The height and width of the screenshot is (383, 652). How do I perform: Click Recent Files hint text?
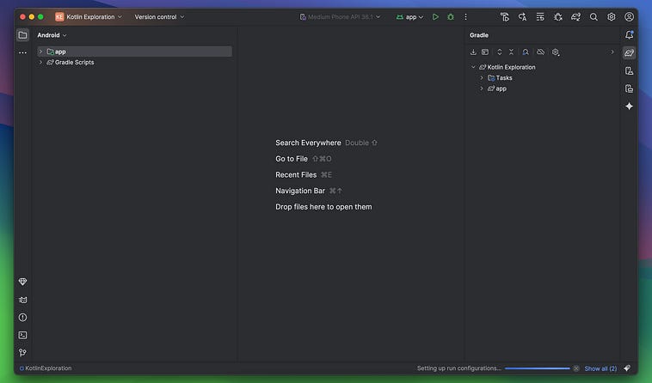point(296,174)
